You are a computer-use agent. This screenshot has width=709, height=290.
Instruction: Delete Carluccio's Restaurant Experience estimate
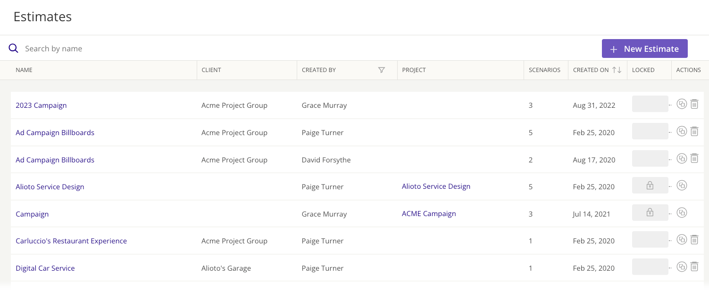click(694, 240)
